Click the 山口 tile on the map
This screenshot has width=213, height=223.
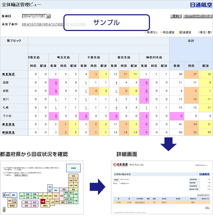click(22, 196)
